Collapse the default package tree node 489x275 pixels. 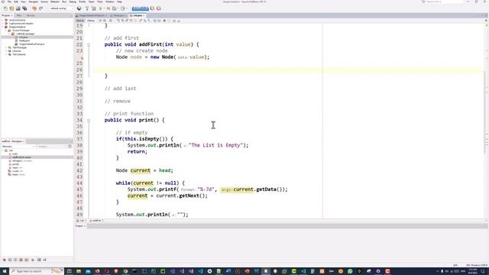click(x=10, y=34)
